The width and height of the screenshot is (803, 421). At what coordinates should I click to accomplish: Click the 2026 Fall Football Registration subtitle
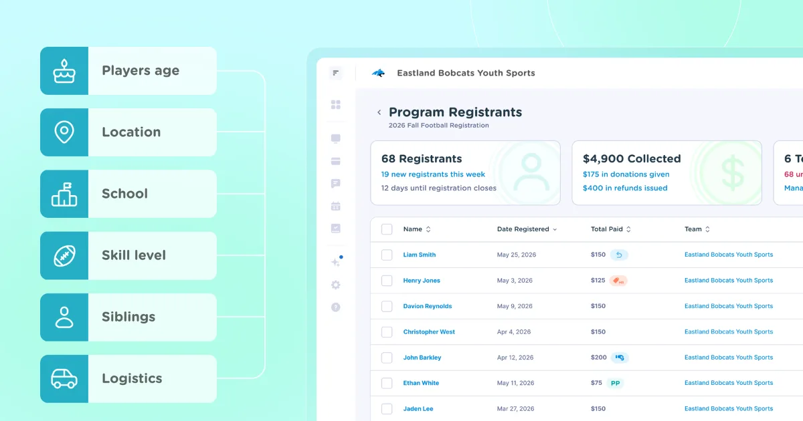(439, 126)
